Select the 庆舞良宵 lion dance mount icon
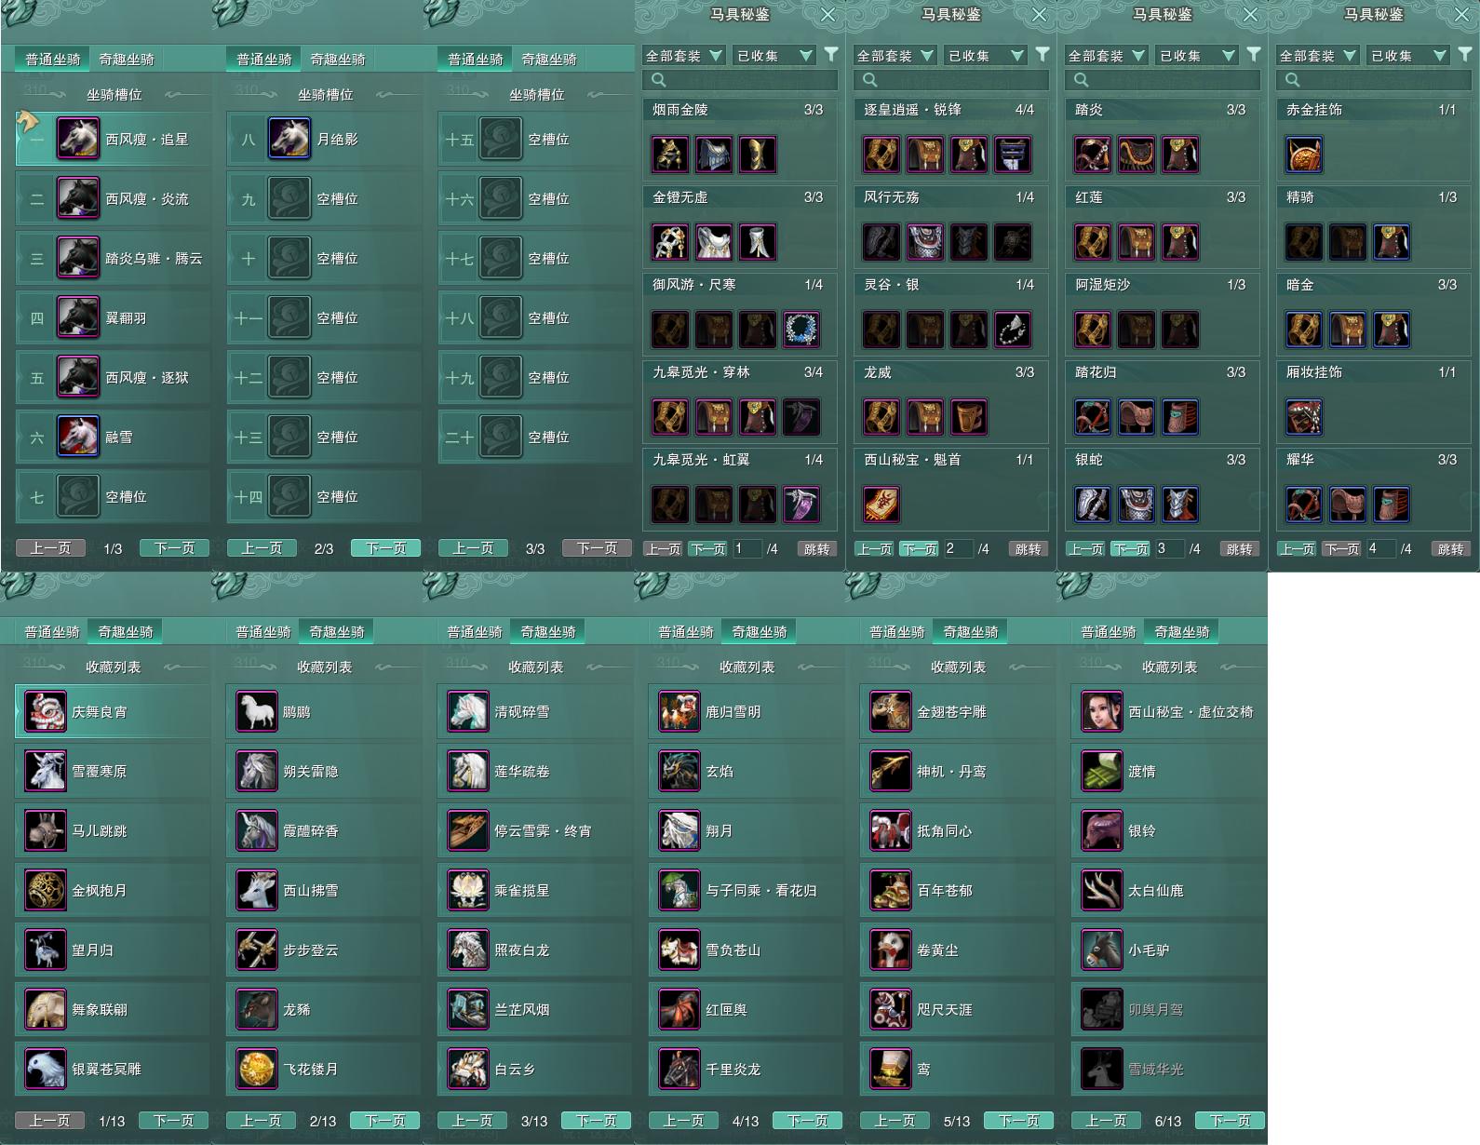The height and width of the screenshot is (1145, 1480). [x=45, y=712]
